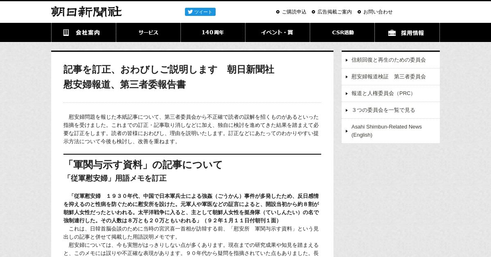Open the CSR活動 menu item
Screen dimensions: 491x257
[x=342, y=33]
